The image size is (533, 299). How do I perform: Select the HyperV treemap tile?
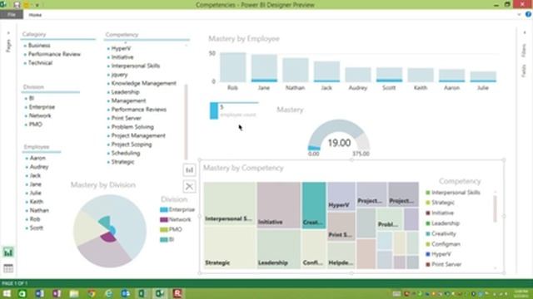click(x=341, y=196)
